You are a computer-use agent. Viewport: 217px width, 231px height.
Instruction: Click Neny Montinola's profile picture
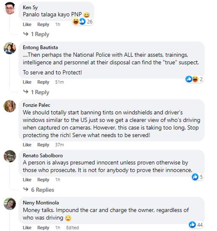coord(10,204)
